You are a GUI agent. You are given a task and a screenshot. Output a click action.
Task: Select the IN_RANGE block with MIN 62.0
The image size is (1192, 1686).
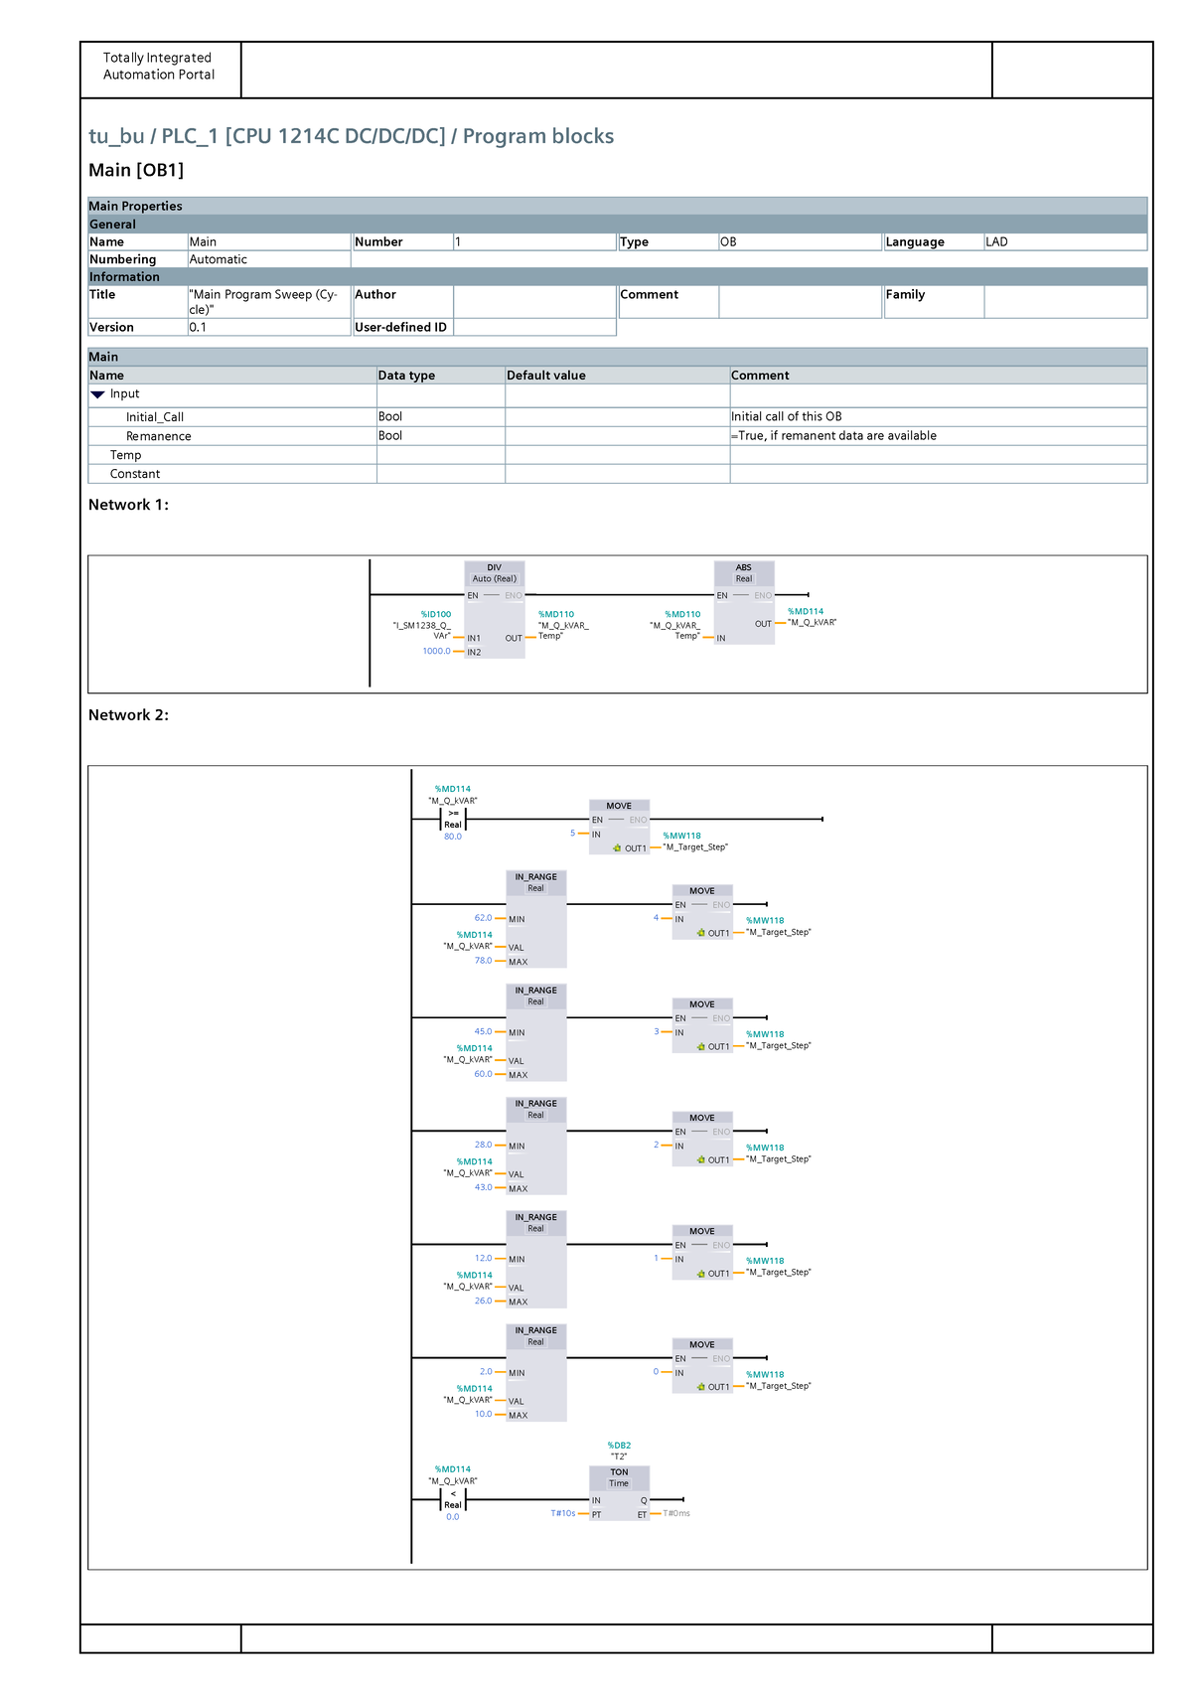coord(536,919)
